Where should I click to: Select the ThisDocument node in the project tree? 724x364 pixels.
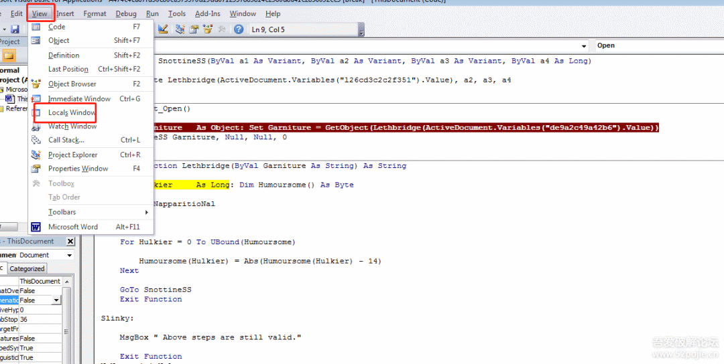[17, 99]
